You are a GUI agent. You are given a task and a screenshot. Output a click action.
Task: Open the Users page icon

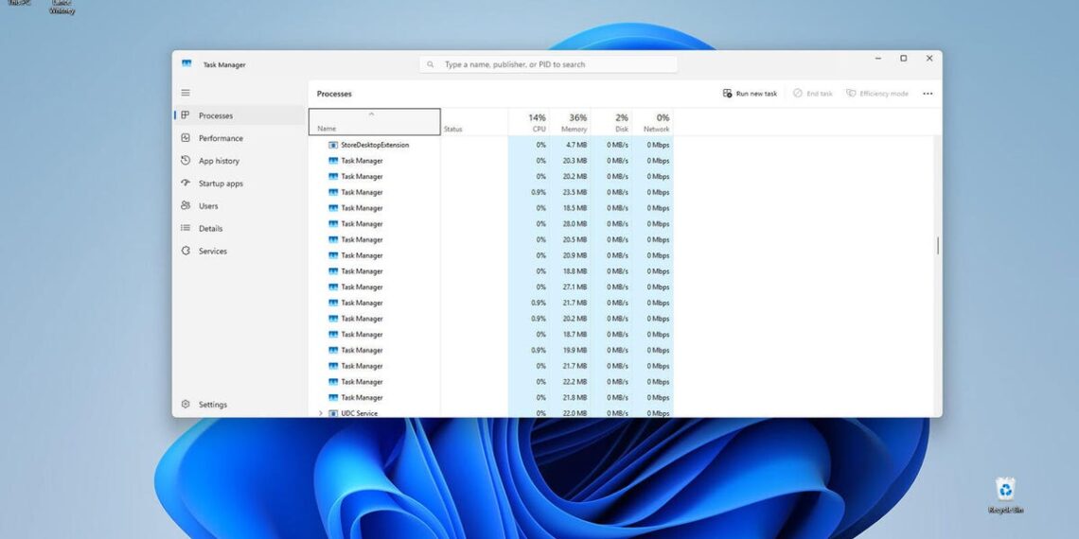coord(186,205)
